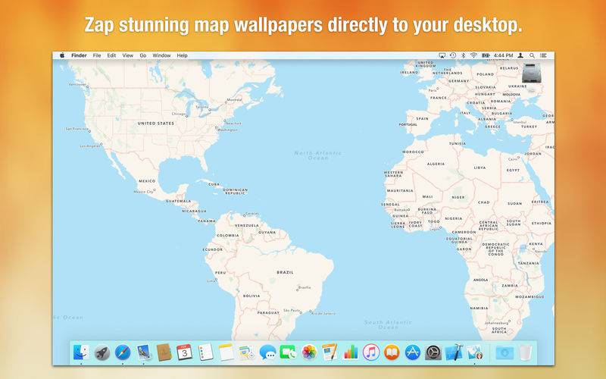606x379 pixels.
Task: Open Numbers bar chart icon
Action: pyautogui.click(x=351, y=352)
